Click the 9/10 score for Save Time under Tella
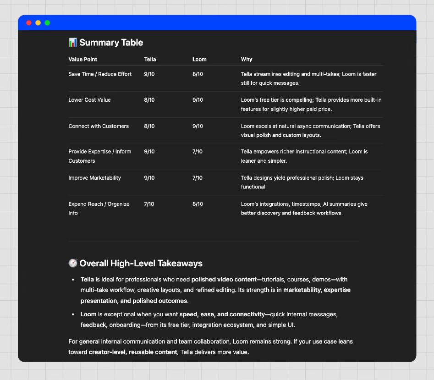Image resolution: width=434 pixels, height=380 pixels. [x=149, y=74]
